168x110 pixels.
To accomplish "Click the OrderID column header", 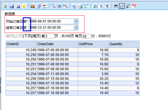I will pos(21,44).
